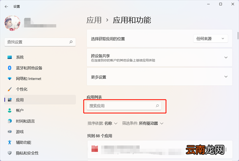Click the user profile avatar picture
Viewport: 239px width, 161px height.
[12, 23]
